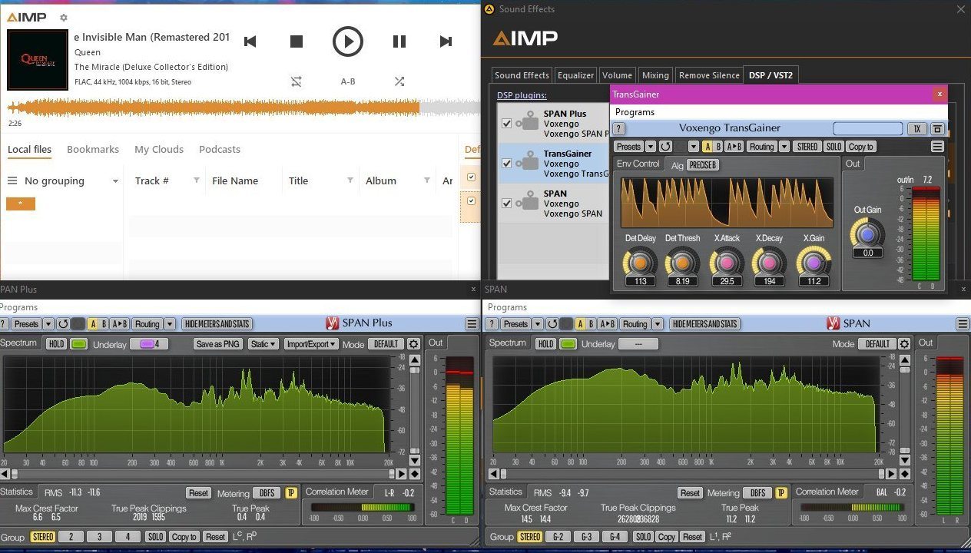
Task: Toggle STEREO mode in TransGainer
Action: [x=807, y=147]
